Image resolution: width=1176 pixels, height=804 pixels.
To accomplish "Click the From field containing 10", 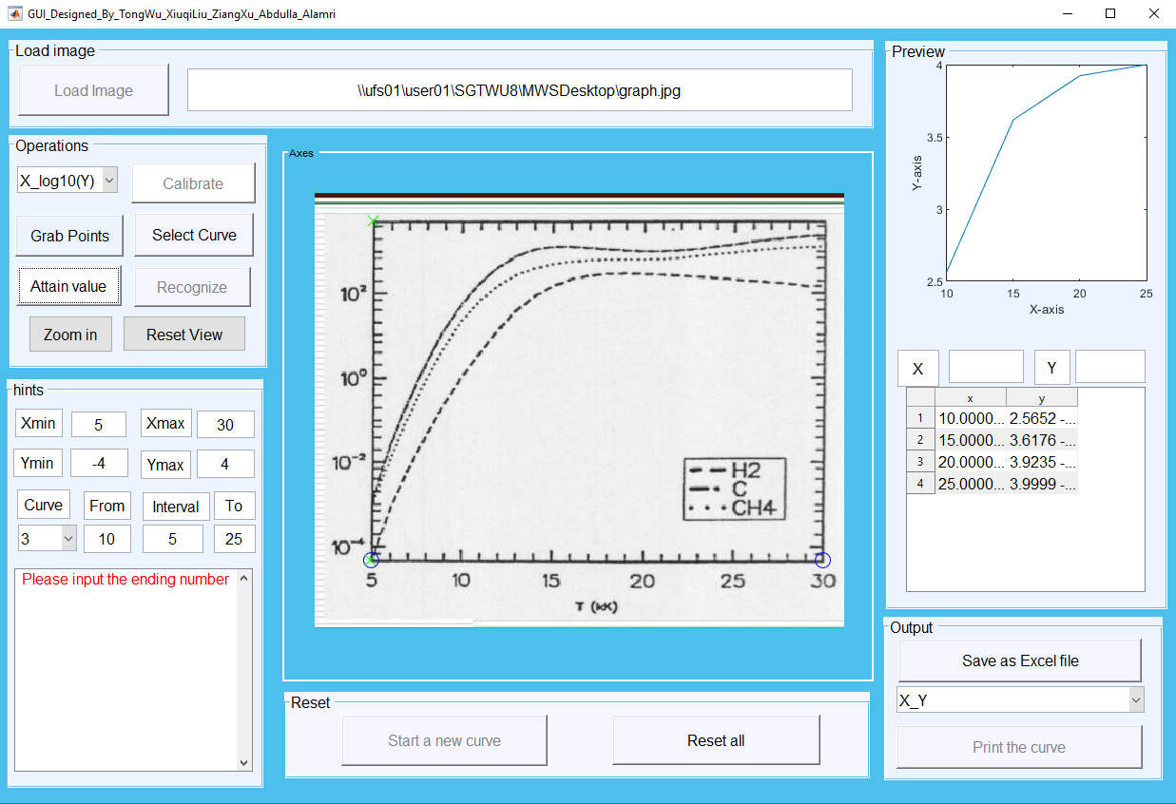I will pyautogui.click(x=107, y=539).
